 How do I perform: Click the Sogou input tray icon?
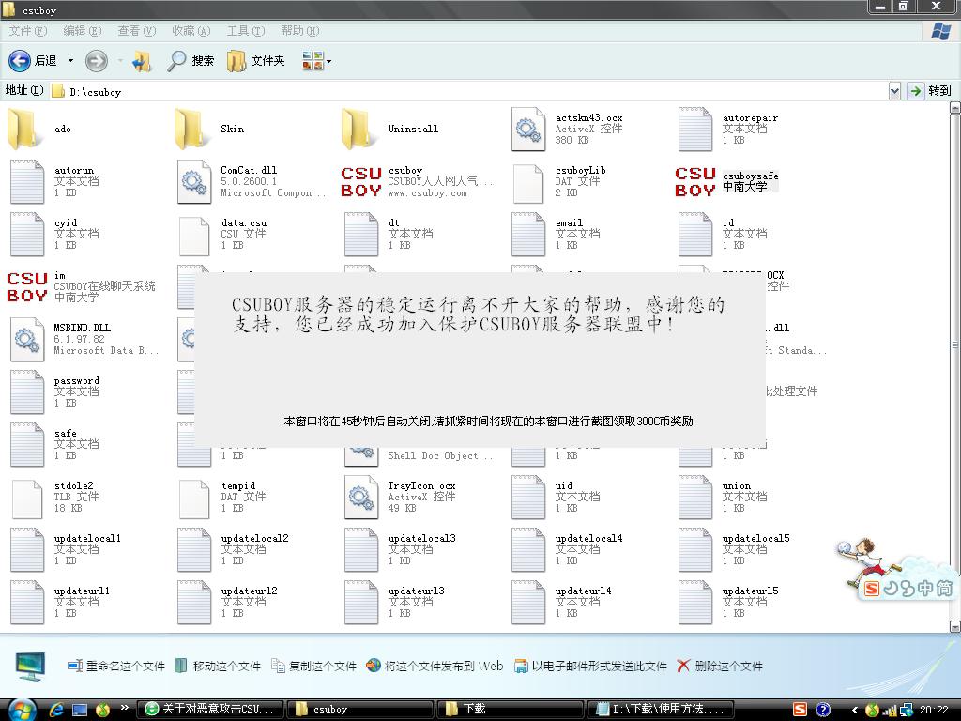pyautogui.click(x=800, y=710)
